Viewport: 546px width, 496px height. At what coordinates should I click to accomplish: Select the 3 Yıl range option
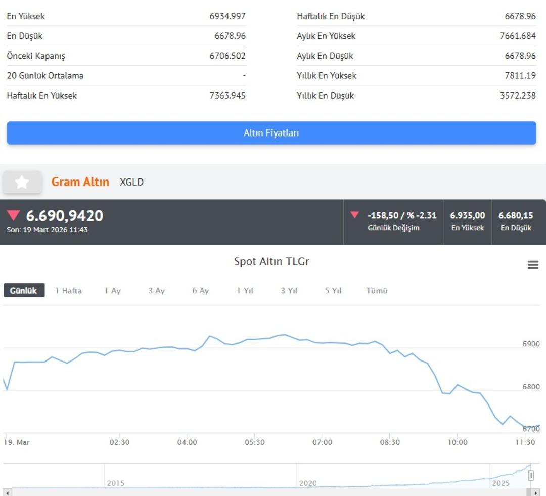pyautogui.click(x=289, y=291)
